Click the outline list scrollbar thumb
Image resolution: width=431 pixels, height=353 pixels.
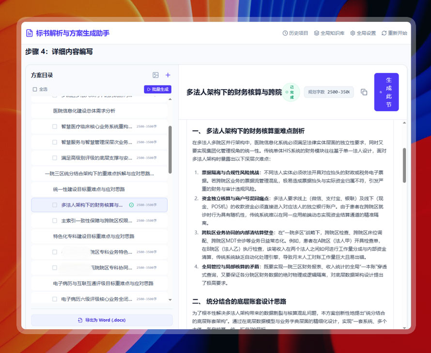click(x=170, y=150)
